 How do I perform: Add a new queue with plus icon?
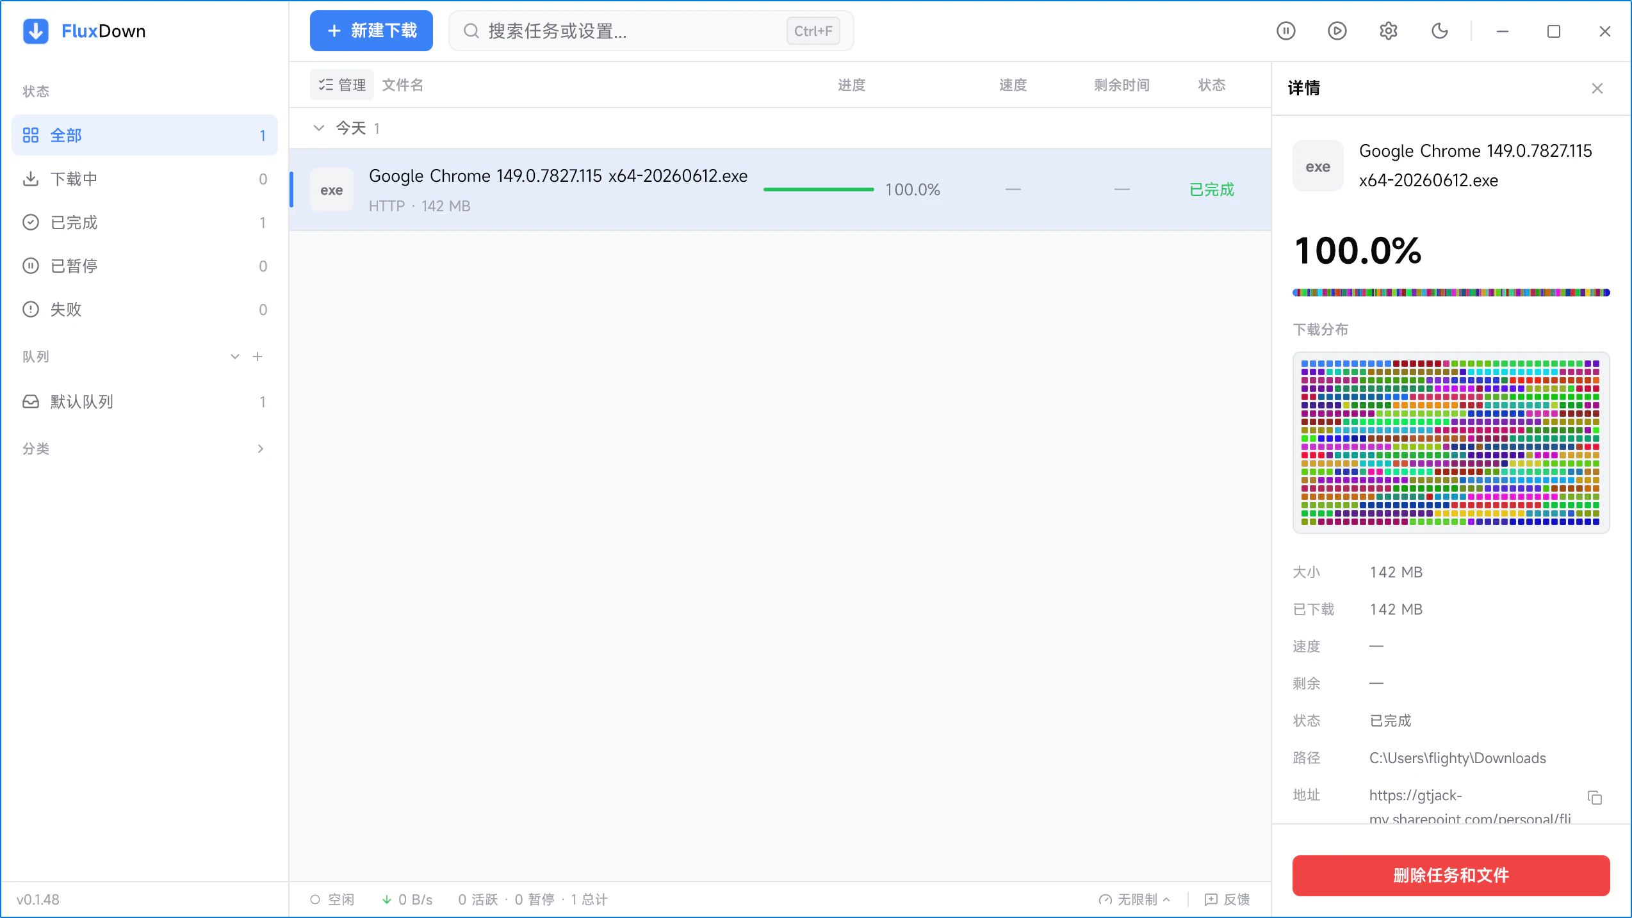(257, 357)
